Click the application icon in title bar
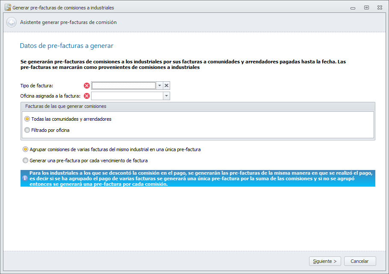The width and height of the screenshot is (389, 274). click(8, 7)
